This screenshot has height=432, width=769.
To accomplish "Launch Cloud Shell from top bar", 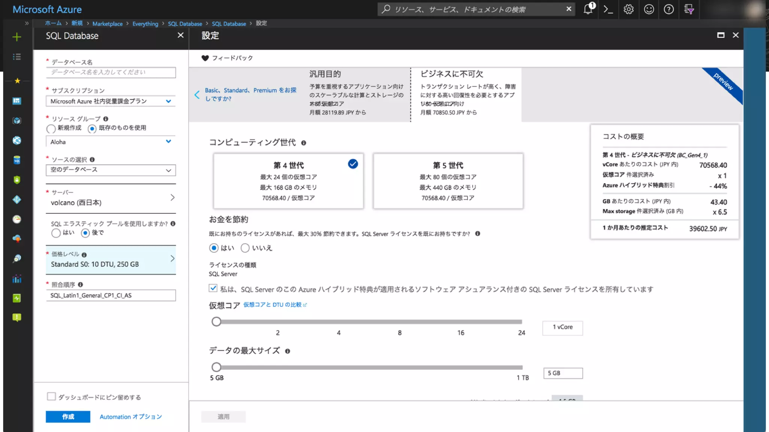I will click(608, 9).
